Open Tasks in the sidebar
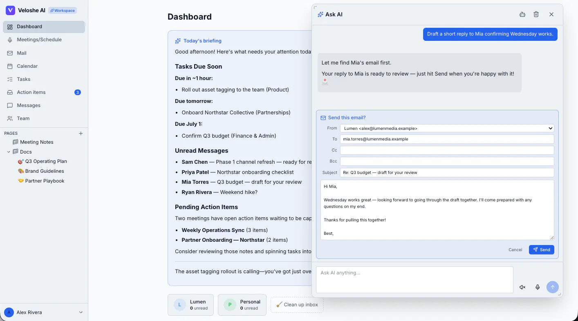Screen dimensions: 578x321 point(44,79)
